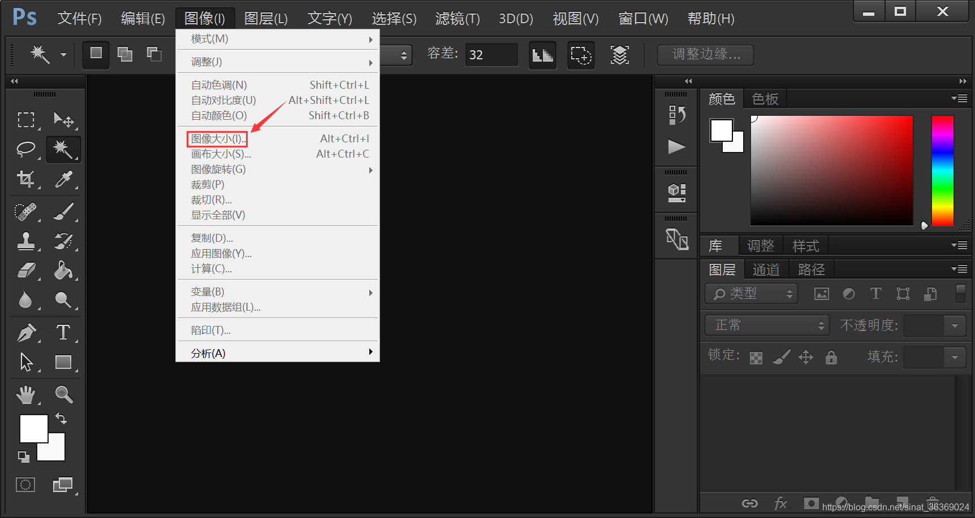The width and height of the screenshot is (975, 518).
Task: Toggle Contiguous option icon
Action: tap(581, 55)
